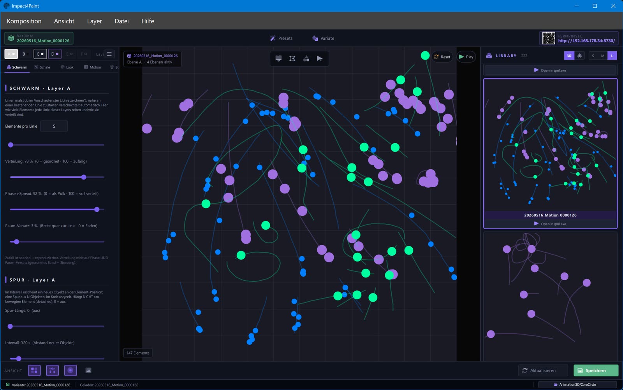Select layer B toggle

[x=26, y=54]
